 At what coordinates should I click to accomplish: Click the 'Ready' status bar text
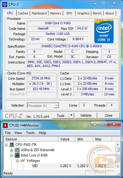[x=8, y=173]
